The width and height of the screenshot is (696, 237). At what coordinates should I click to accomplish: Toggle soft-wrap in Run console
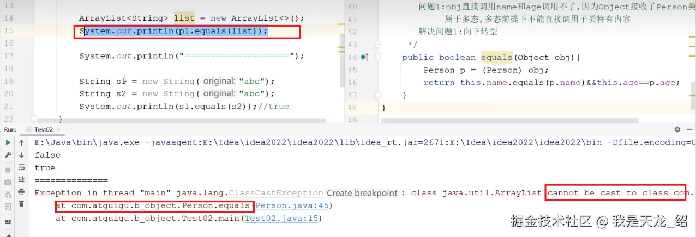(x=21, y=167)
